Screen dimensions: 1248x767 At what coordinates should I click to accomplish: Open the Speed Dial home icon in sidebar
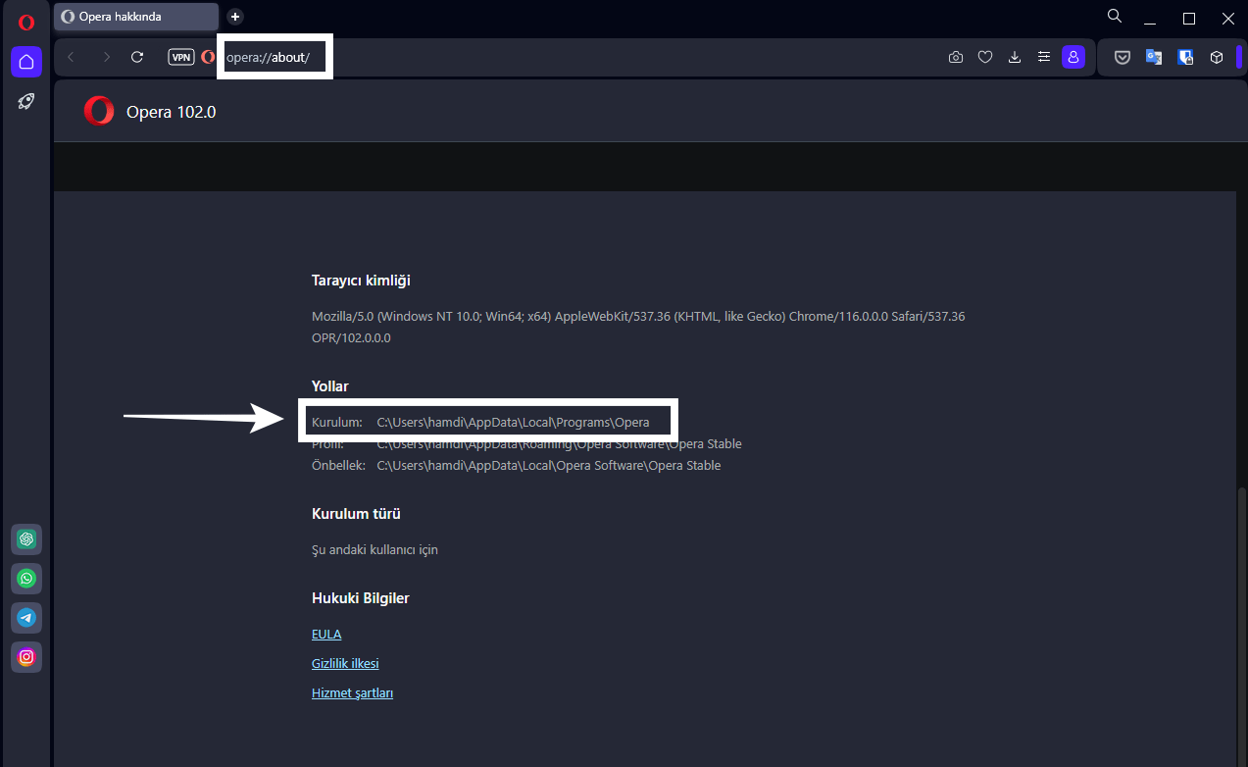26,62
